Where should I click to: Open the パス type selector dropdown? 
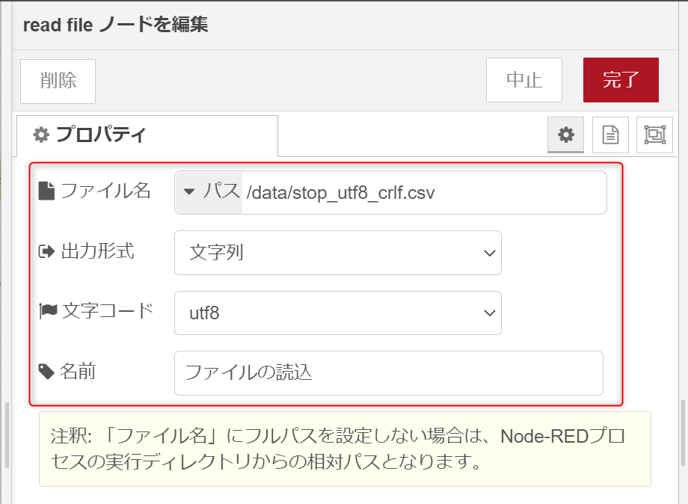click(x=209, y=192)
